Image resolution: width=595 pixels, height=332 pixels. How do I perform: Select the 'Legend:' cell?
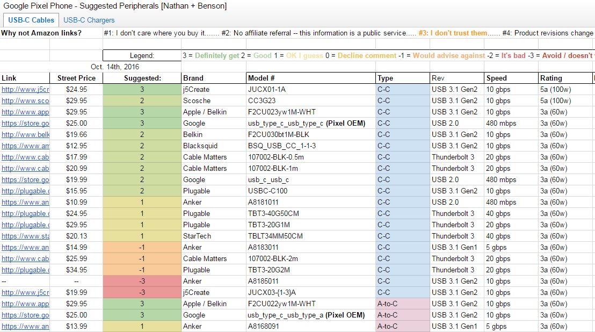click(142, 55)
